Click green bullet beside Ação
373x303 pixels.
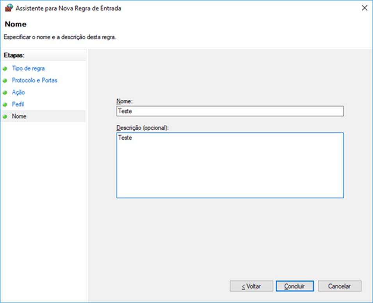point(5,92)
